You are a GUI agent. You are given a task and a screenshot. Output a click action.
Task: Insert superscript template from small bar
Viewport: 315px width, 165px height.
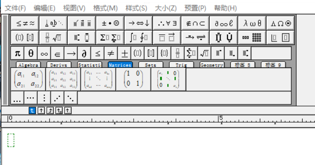(218, 53)
